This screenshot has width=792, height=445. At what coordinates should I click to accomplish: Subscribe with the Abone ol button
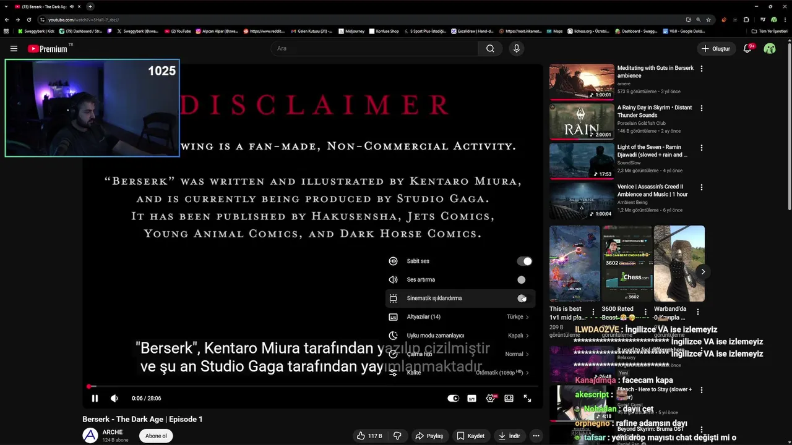pos(156,436)
